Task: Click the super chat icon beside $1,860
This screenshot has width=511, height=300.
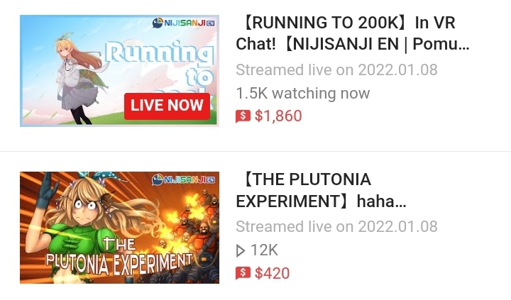Action: pyautogui.click(x=243, y=116)
